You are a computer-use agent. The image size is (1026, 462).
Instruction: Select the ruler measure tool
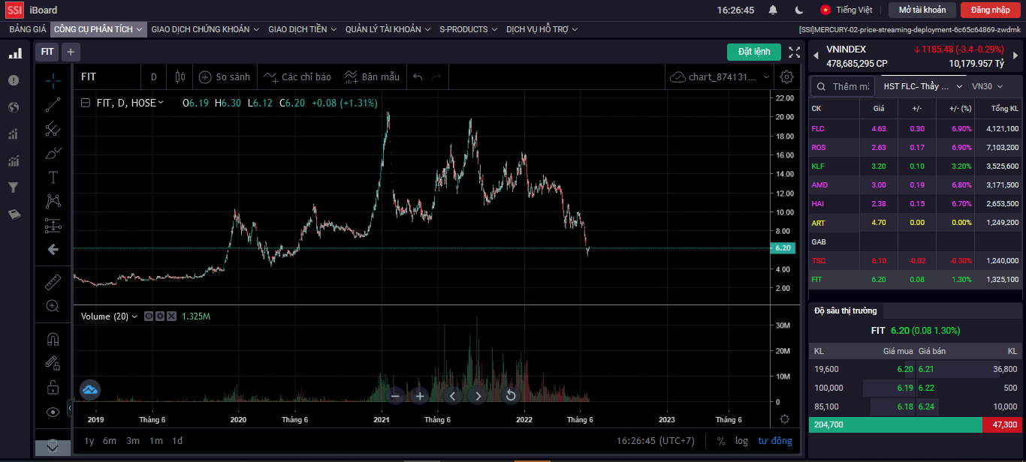tap(53, 282)
